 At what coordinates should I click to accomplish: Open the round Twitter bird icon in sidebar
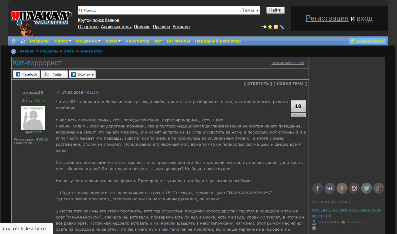click(367, 188)
